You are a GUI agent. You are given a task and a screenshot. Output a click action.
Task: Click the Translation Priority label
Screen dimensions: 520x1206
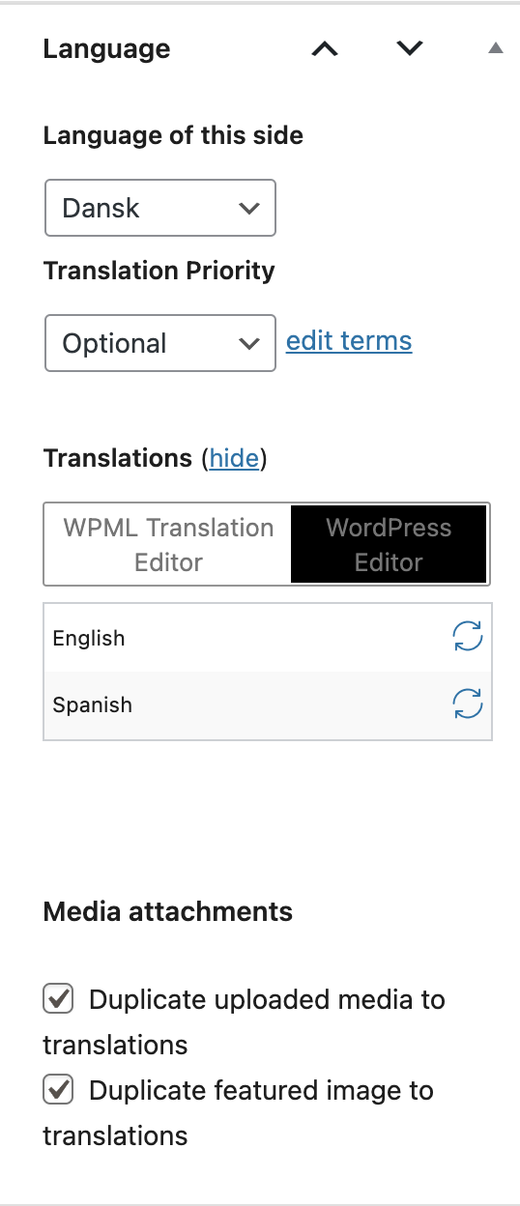tap(159, 271)
